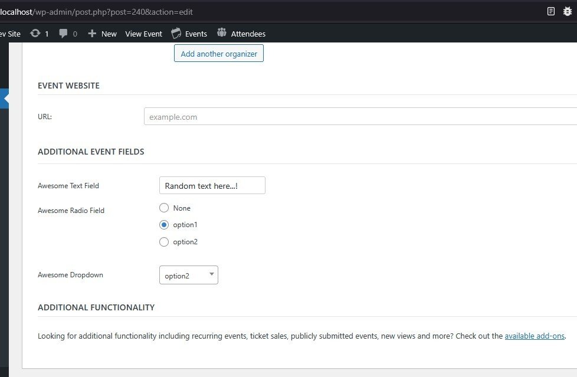The height and width of the screenshot is (377, 577).
Task: Open the comments bubble icon
Action: (x=64, y=34)
